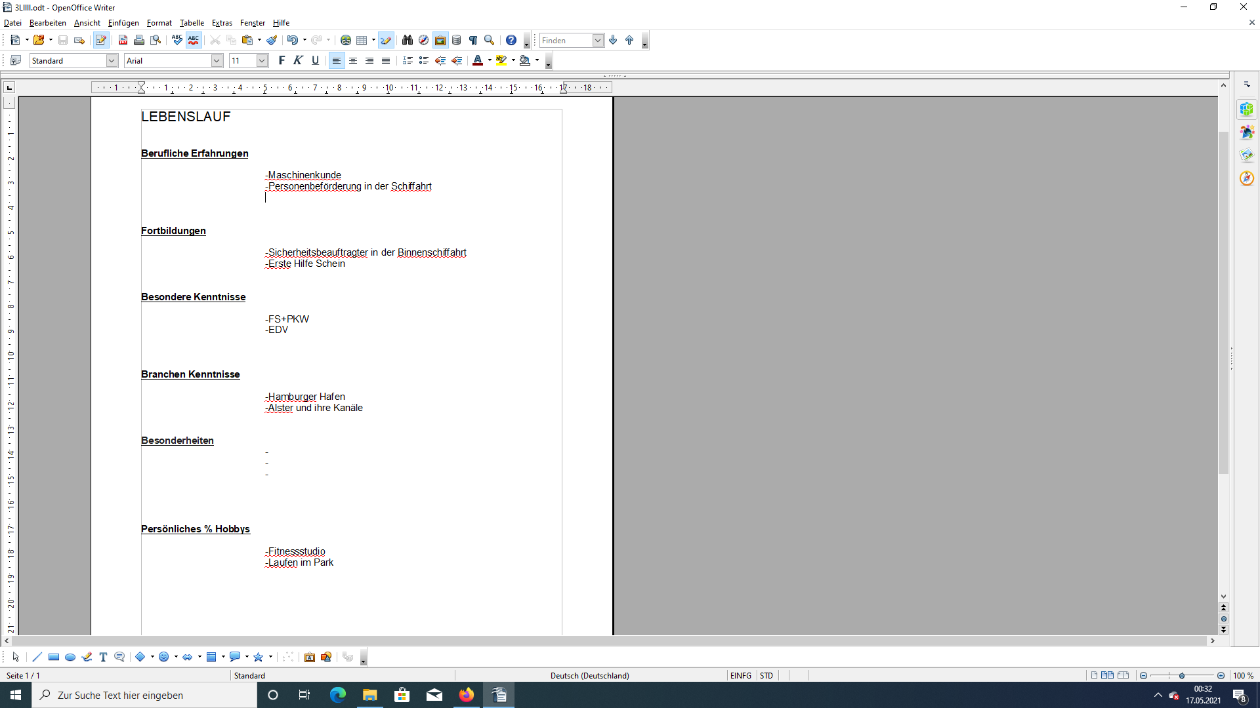Open the Einfügen menu

point(123,23)
